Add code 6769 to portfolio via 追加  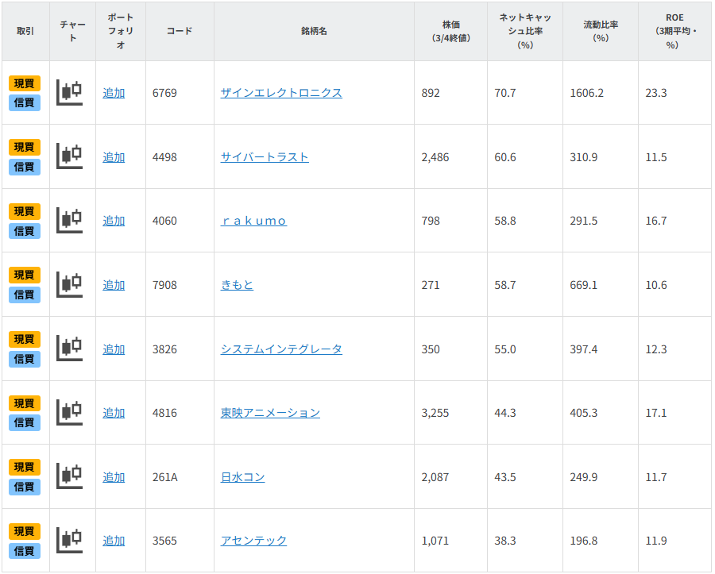point(114,93)
